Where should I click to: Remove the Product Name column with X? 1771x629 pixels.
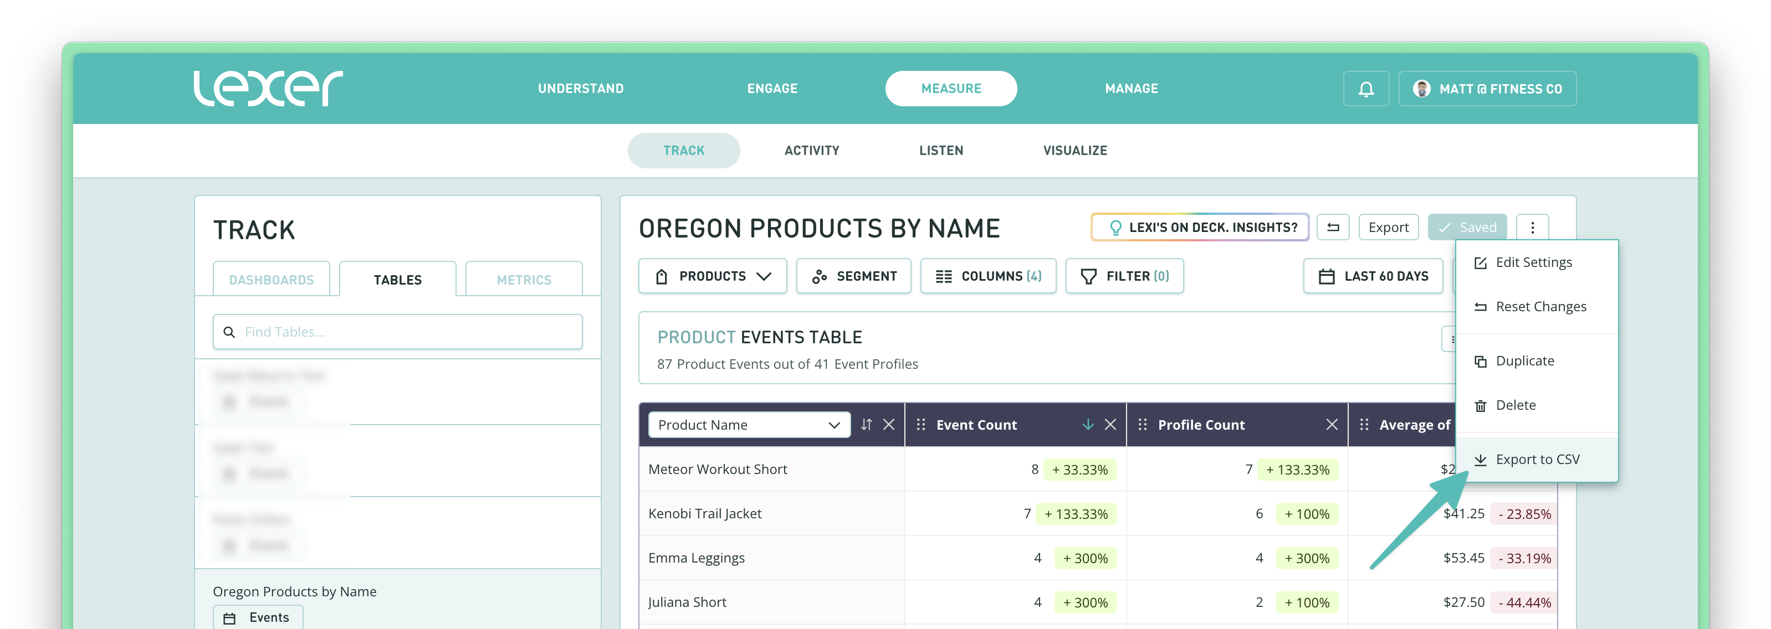click(x=888, y=424)
